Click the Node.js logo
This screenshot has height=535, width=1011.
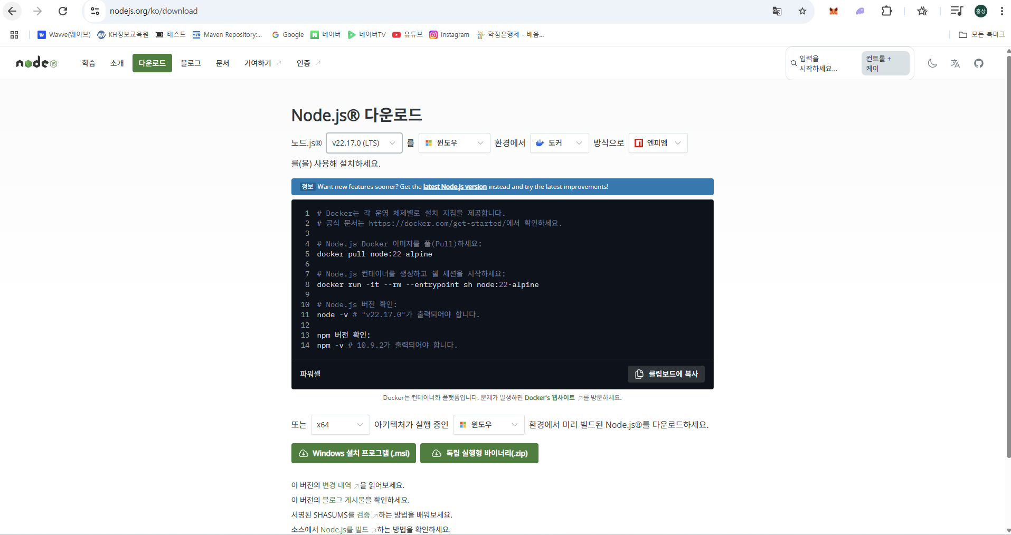click(36, 63)
